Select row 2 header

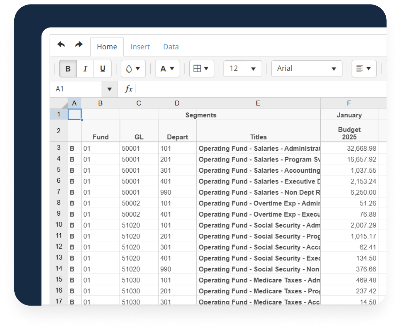tap(59, 131)
